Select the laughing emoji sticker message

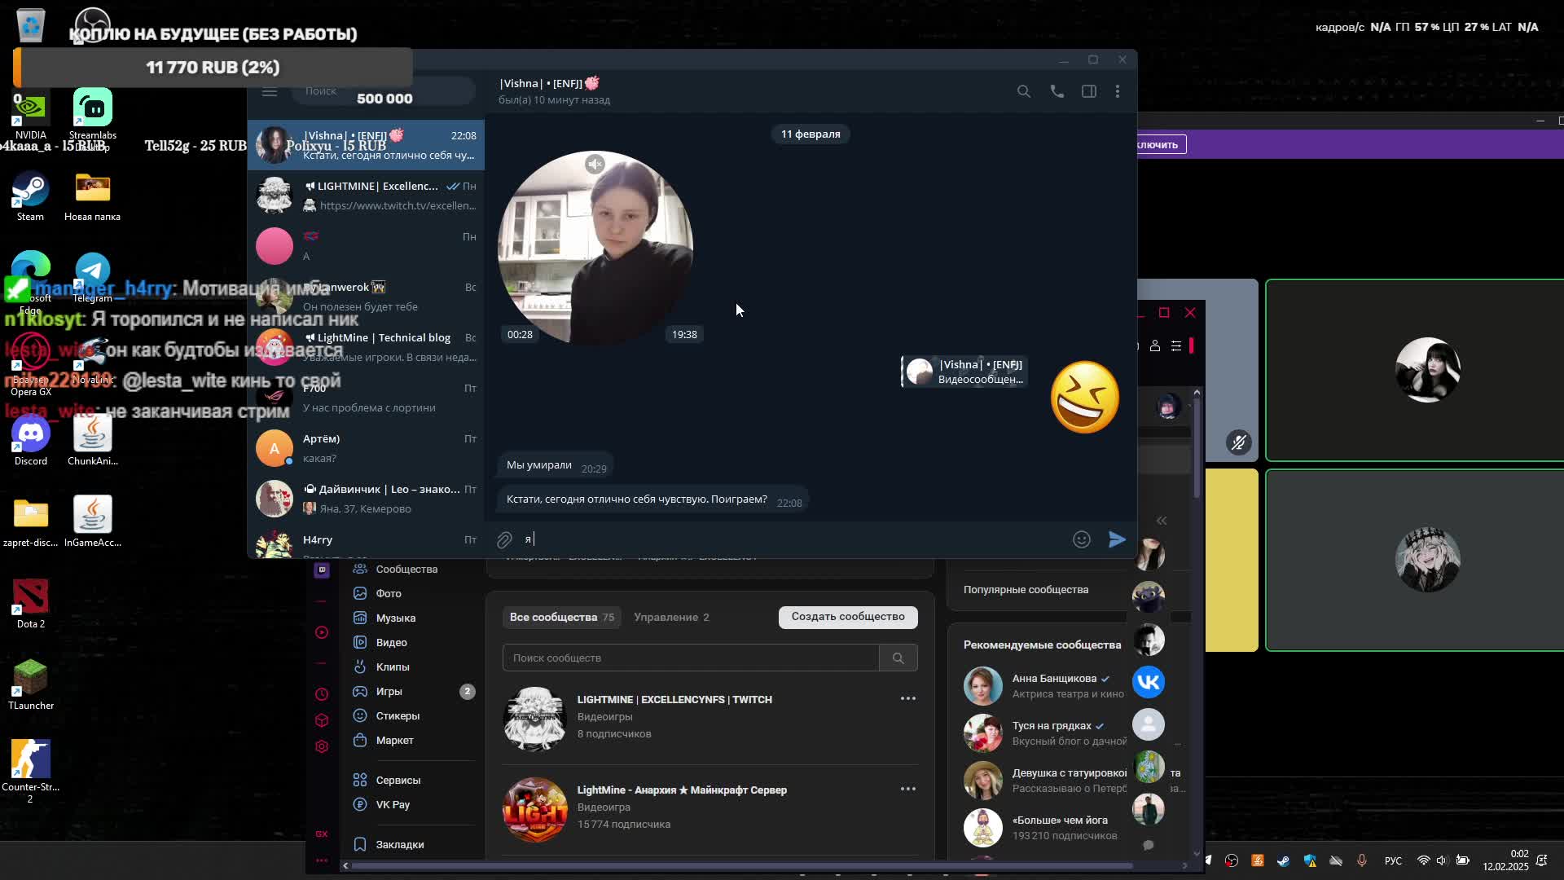tap(1085, 397)
